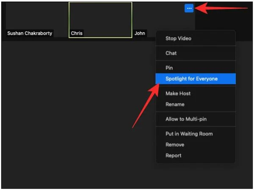Remove the participant via Remove option
This screenshot has width=254, height=190.
click(196, 145)
